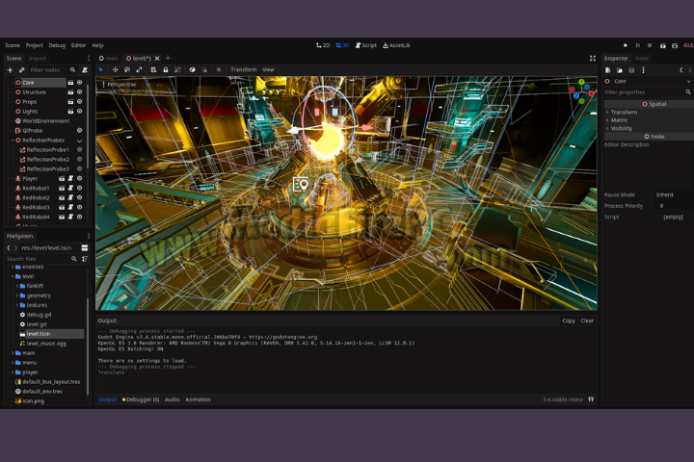This screenshot has width=694, height=462.
Task: Save resource disk icon in Inspector
Action: pos(631,70)
